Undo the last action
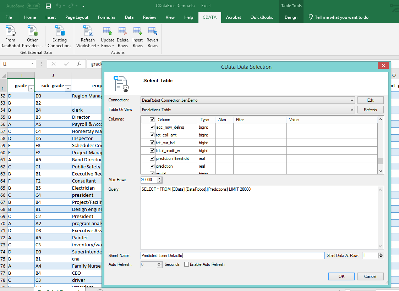This screenshot has width=399, height=291. pyautogui.click(x=59, y=6)
